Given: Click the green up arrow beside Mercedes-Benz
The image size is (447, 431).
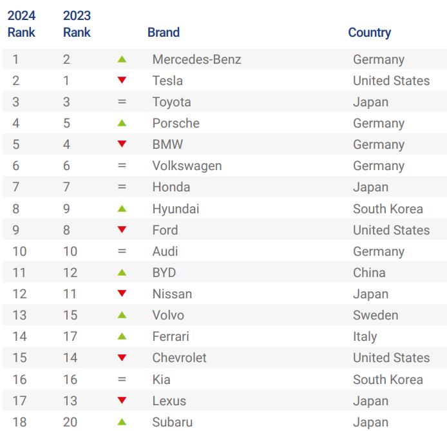Looking at the screenshot, I should point(122,59).
